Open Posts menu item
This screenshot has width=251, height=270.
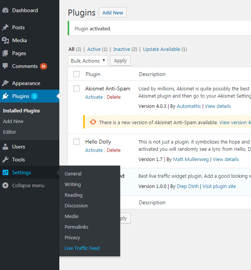(x=19, y=27)
